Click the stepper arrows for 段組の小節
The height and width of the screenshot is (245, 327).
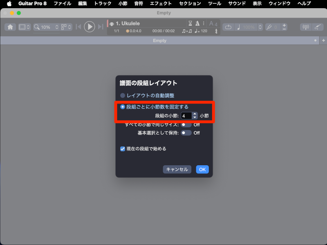click(195, 116)
